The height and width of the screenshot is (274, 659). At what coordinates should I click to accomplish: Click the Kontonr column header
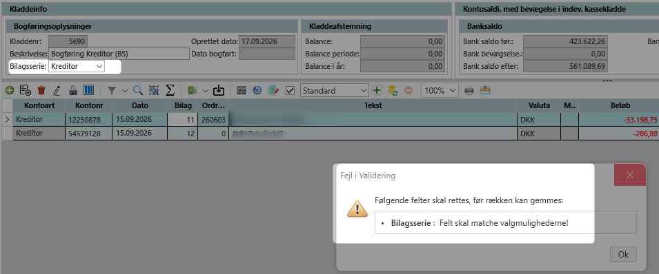pyautogui.click(x=89, y=106)
